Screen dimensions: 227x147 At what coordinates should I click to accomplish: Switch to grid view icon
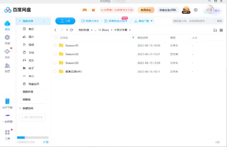pos(221,30)
